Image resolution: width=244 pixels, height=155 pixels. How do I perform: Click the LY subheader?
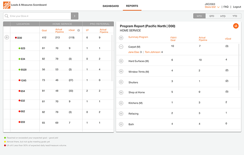point(87,30)
